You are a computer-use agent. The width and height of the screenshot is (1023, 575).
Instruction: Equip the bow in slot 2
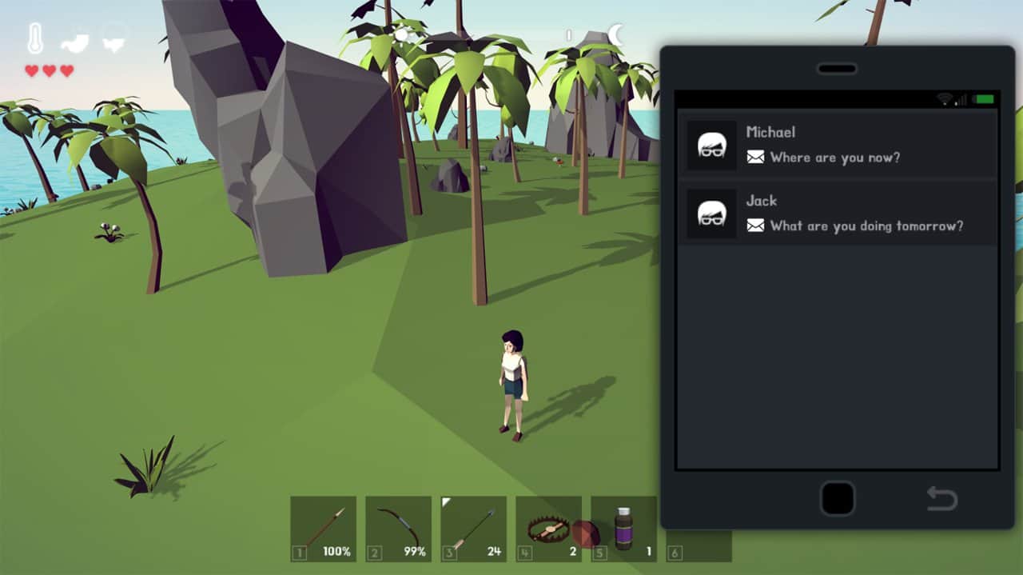(x=398, y=528)
